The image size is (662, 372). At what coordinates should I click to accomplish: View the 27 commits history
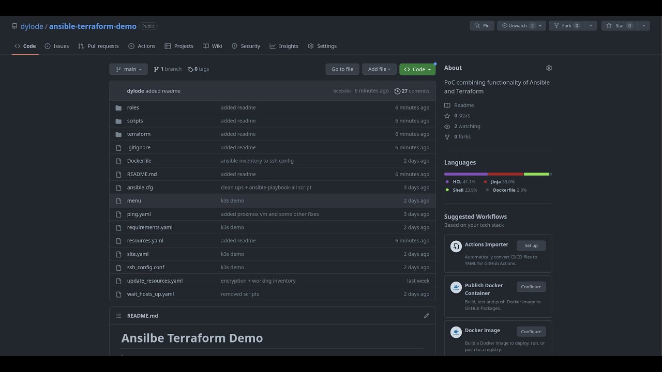click(412, 91)
